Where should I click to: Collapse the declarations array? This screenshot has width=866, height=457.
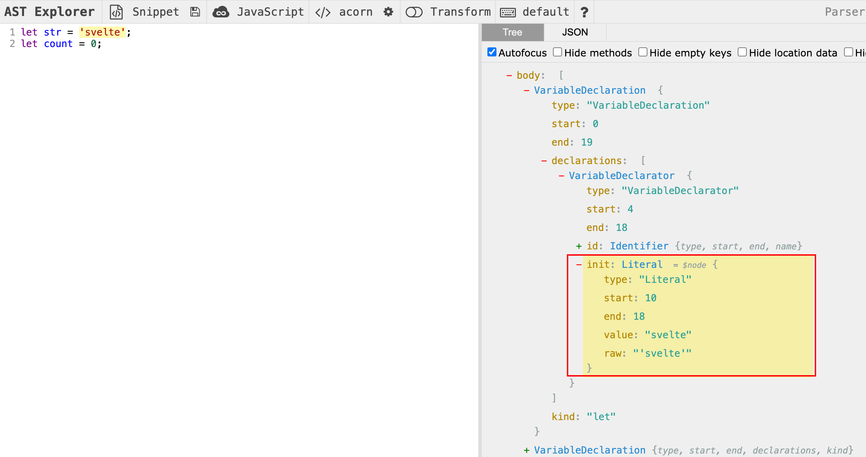point(544,161)
